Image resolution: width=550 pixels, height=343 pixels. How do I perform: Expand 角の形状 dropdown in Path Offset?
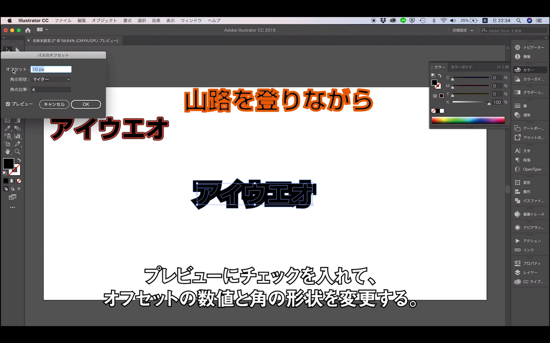coord(68,79)
